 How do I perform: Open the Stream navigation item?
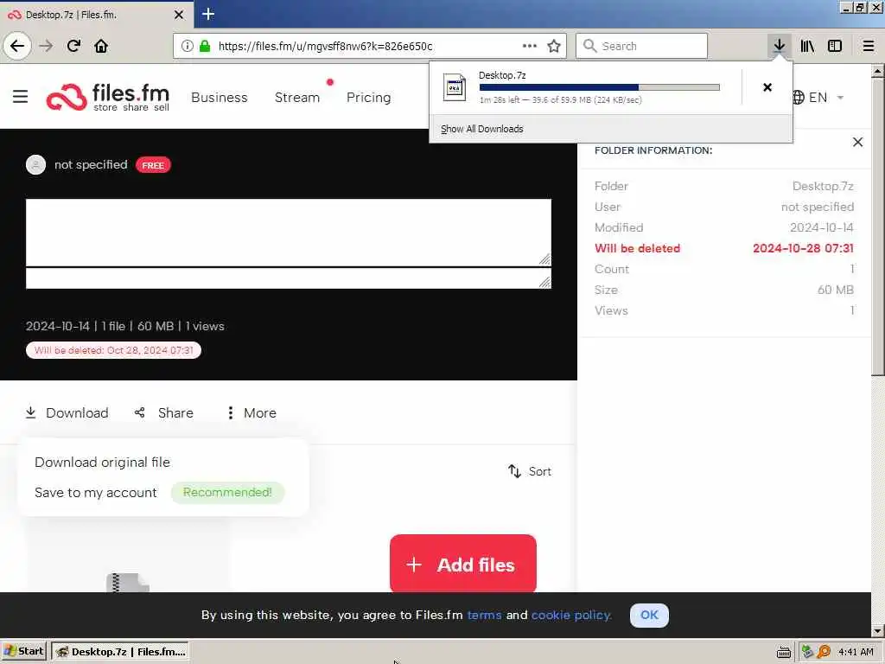(297, 97)
